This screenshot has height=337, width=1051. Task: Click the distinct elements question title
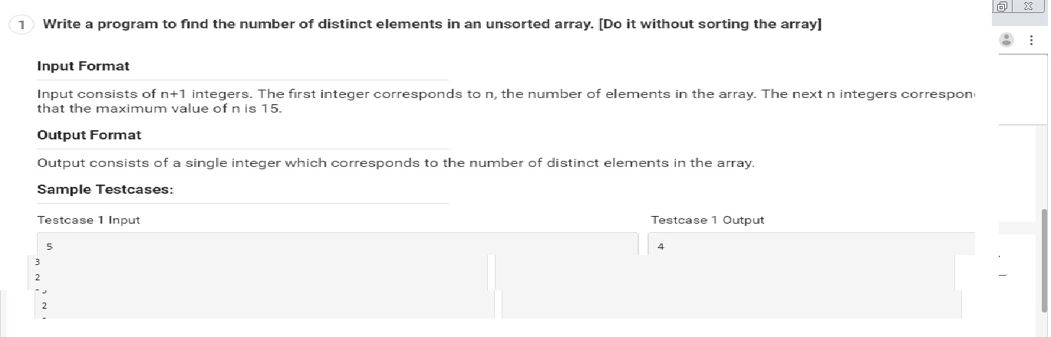point(432,25)
